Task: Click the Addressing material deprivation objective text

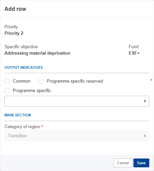Action: [37, 53]
